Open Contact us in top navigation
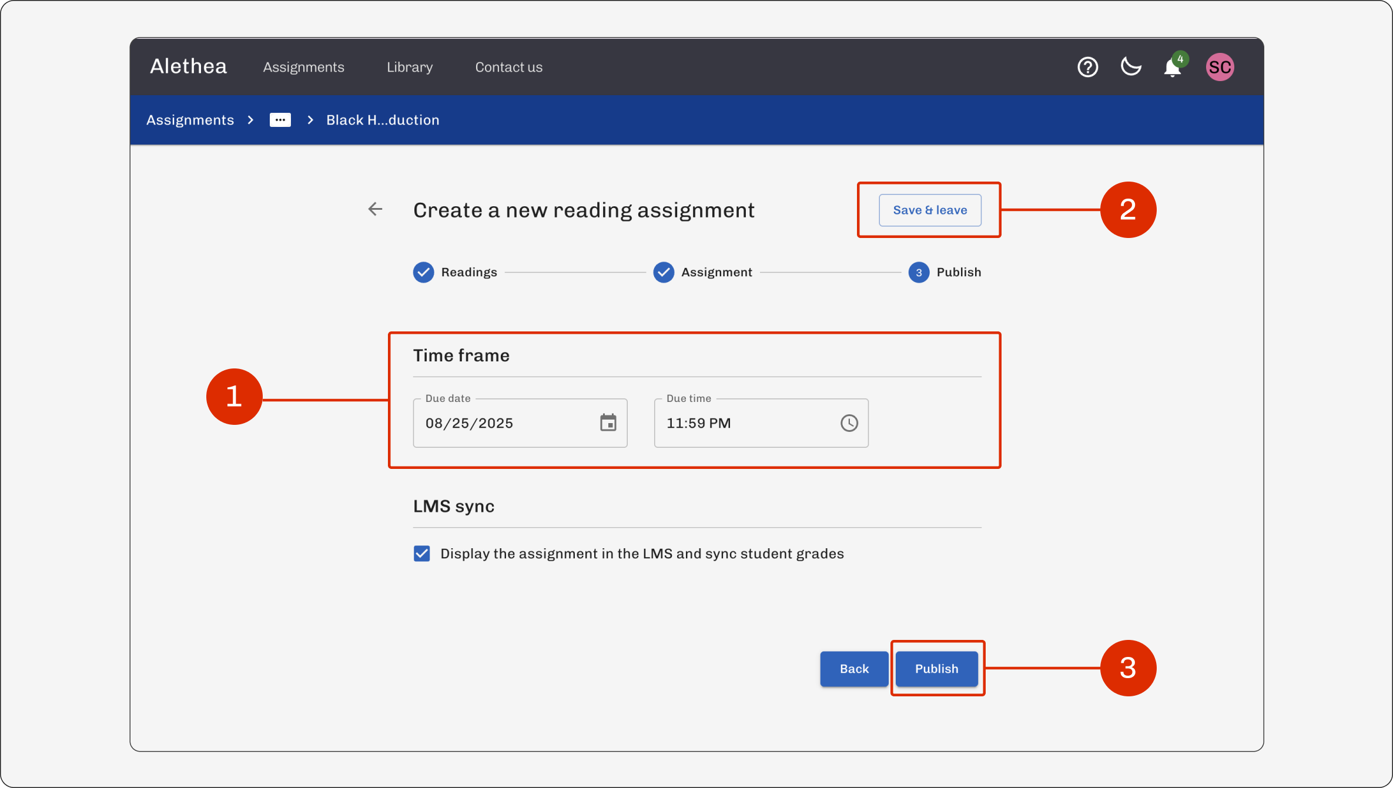 (508, 67)
